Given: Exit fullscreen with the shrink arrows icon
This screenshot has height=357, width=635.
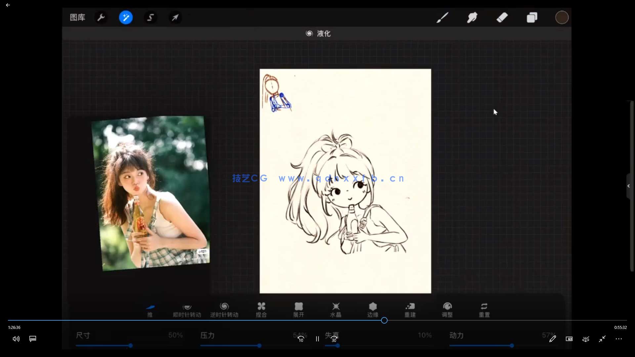Looking at the screenshot, I should tap(602, 339).
